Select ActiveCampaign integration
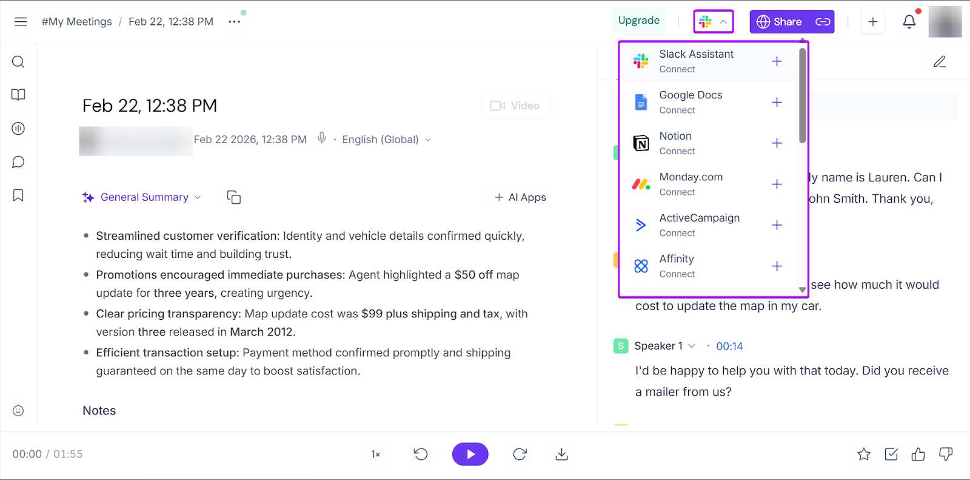970x480 pixels. point(708,225)
